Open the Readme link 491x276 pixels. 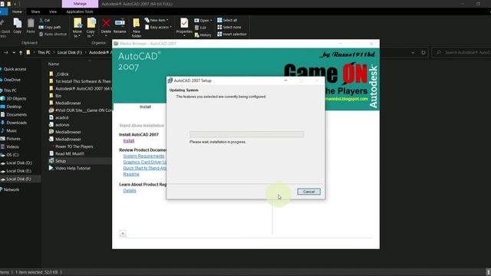tap(131, 174)
